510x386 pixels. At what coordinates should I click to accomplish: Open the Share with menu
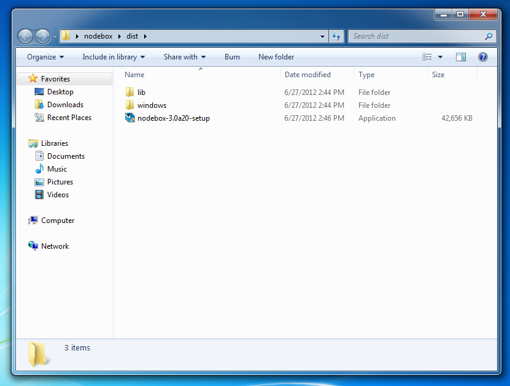pos(184,57)
